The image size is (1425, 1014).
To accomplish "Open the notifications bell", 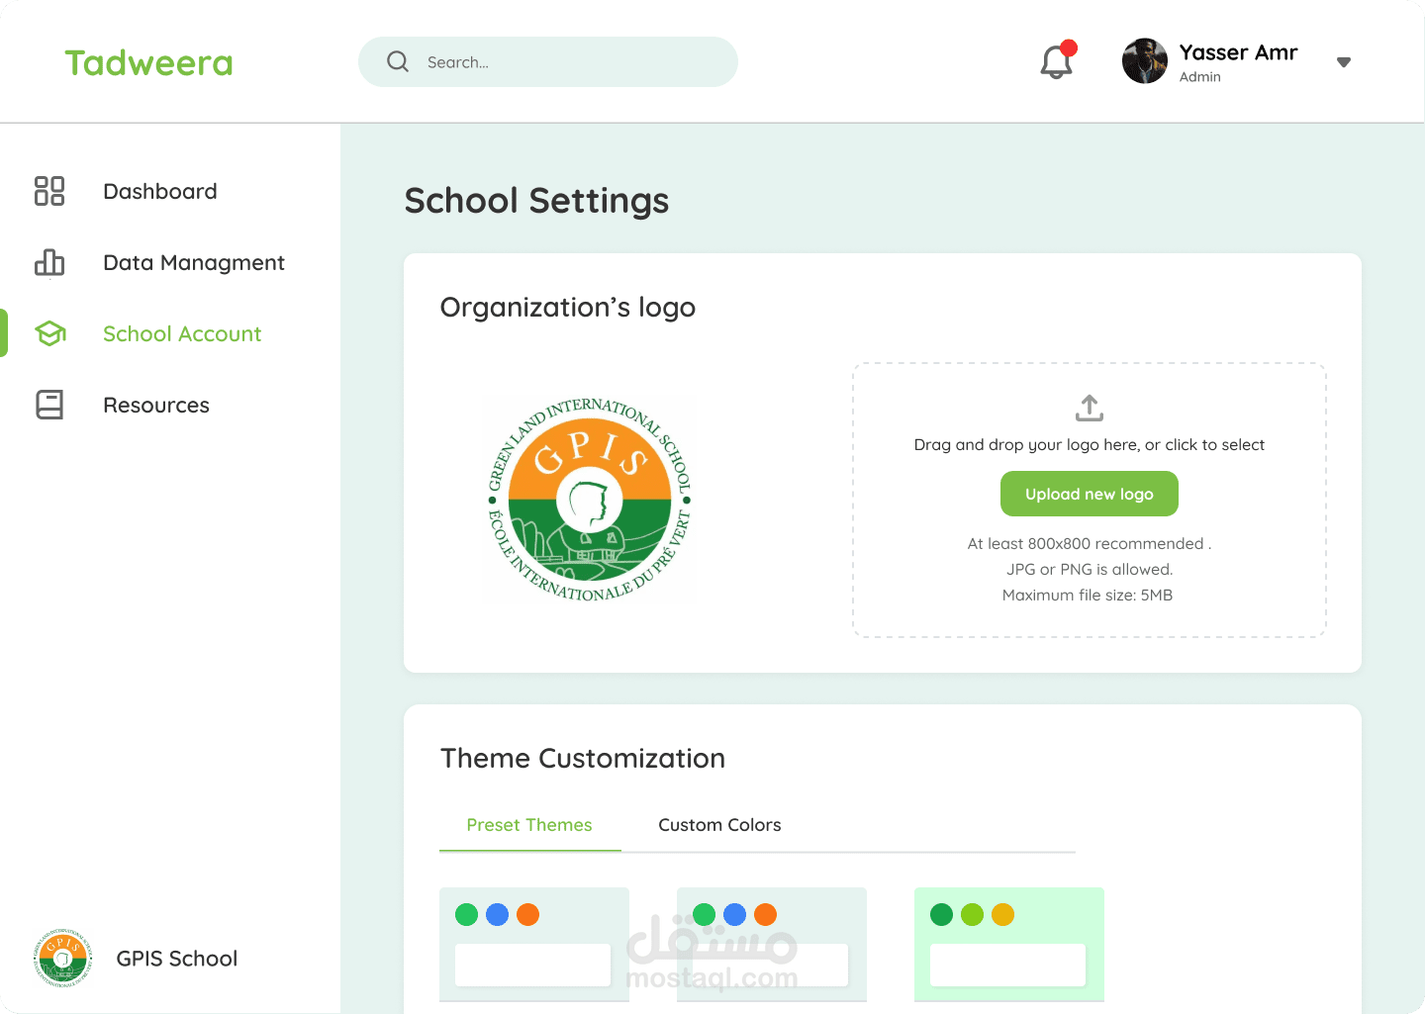I will 1057,61.
